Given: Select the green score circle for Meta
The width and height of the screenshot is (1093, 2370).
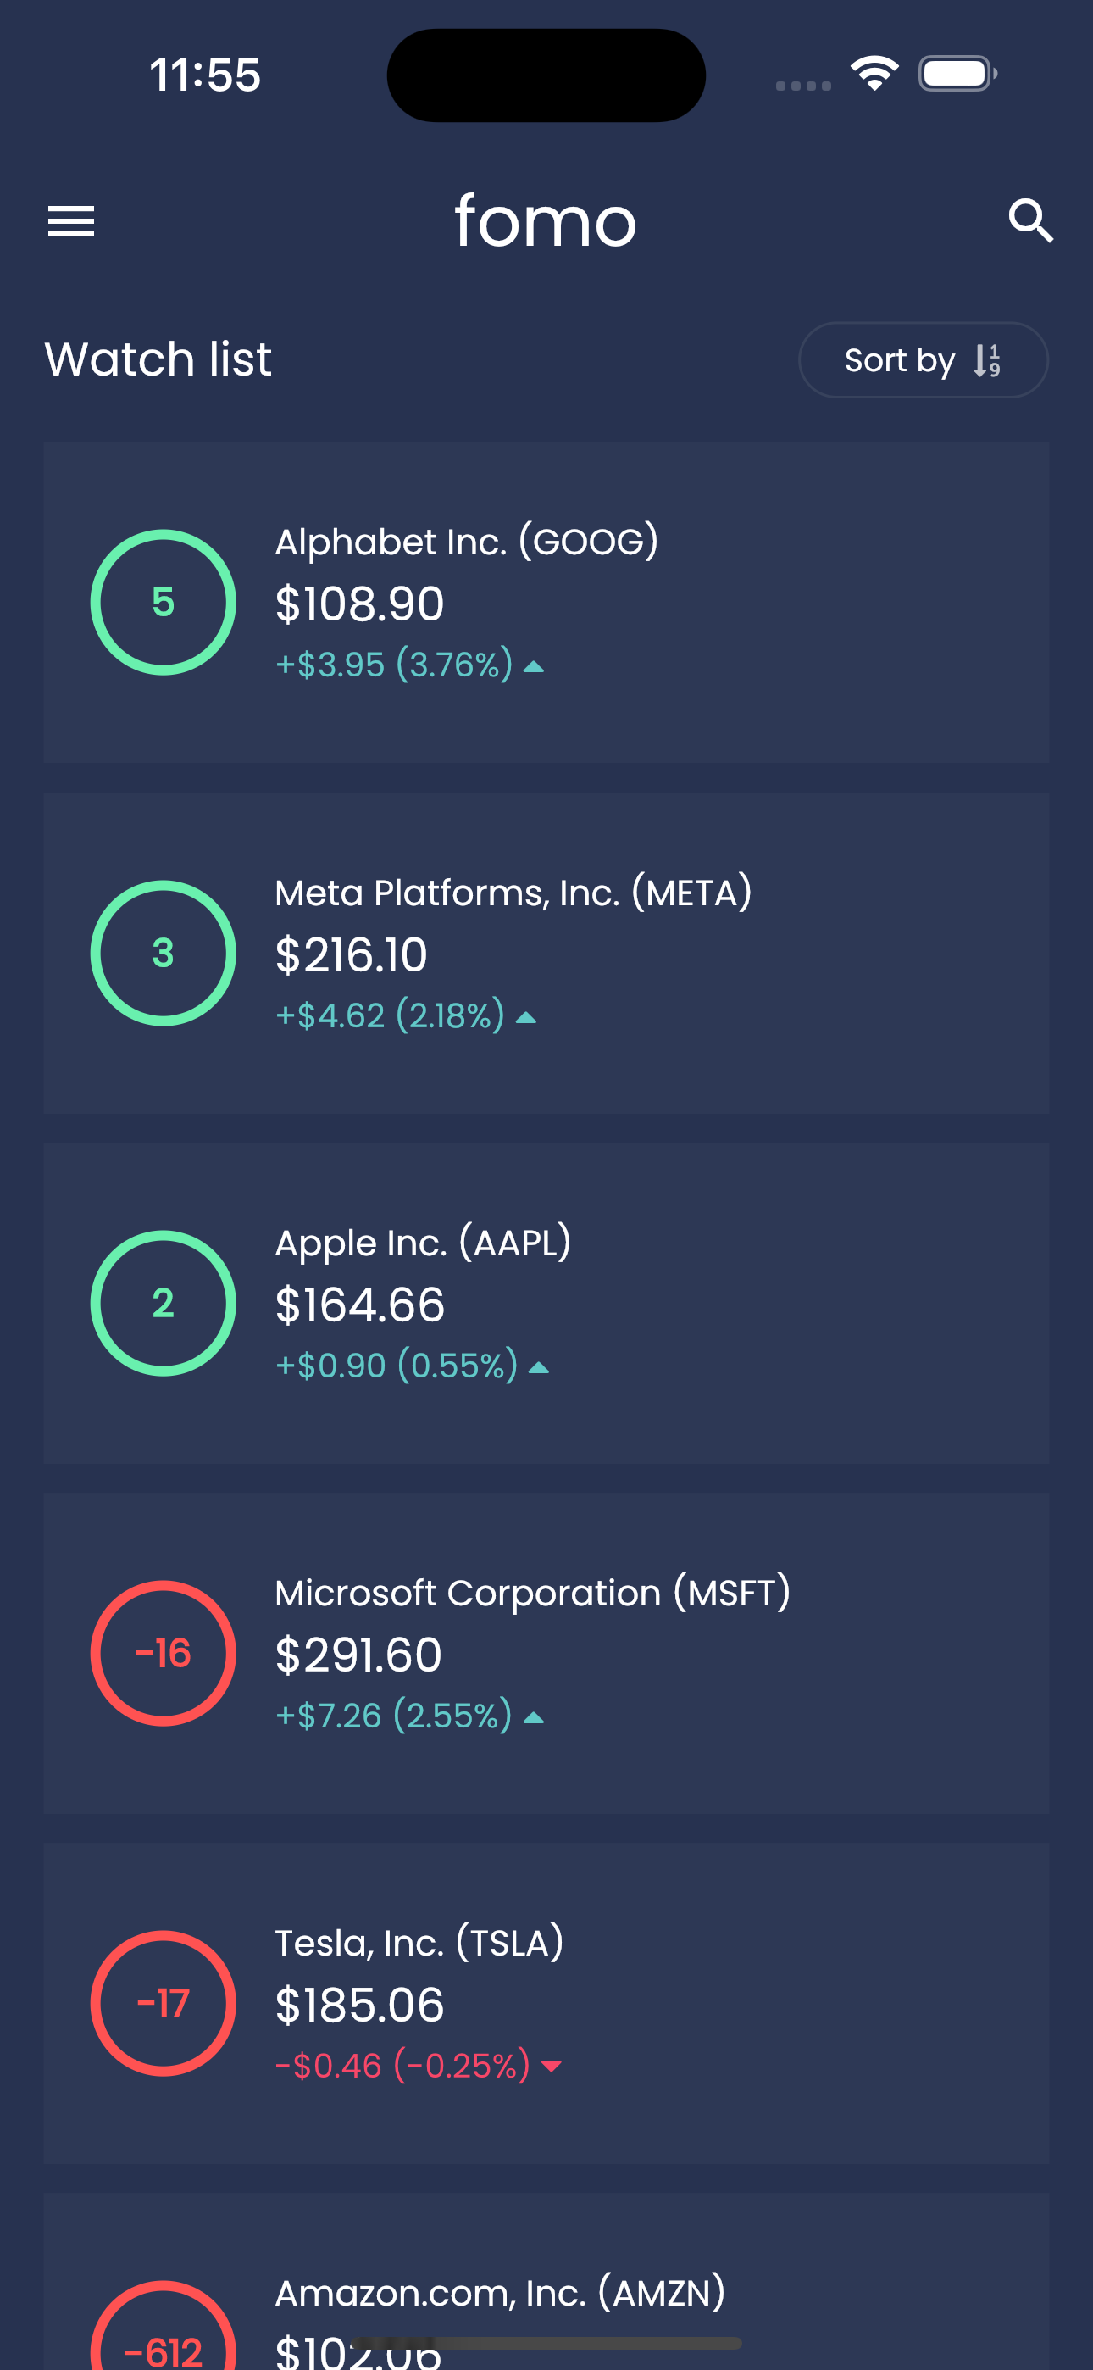Looking at the screenshot, I should click(163, 953).
